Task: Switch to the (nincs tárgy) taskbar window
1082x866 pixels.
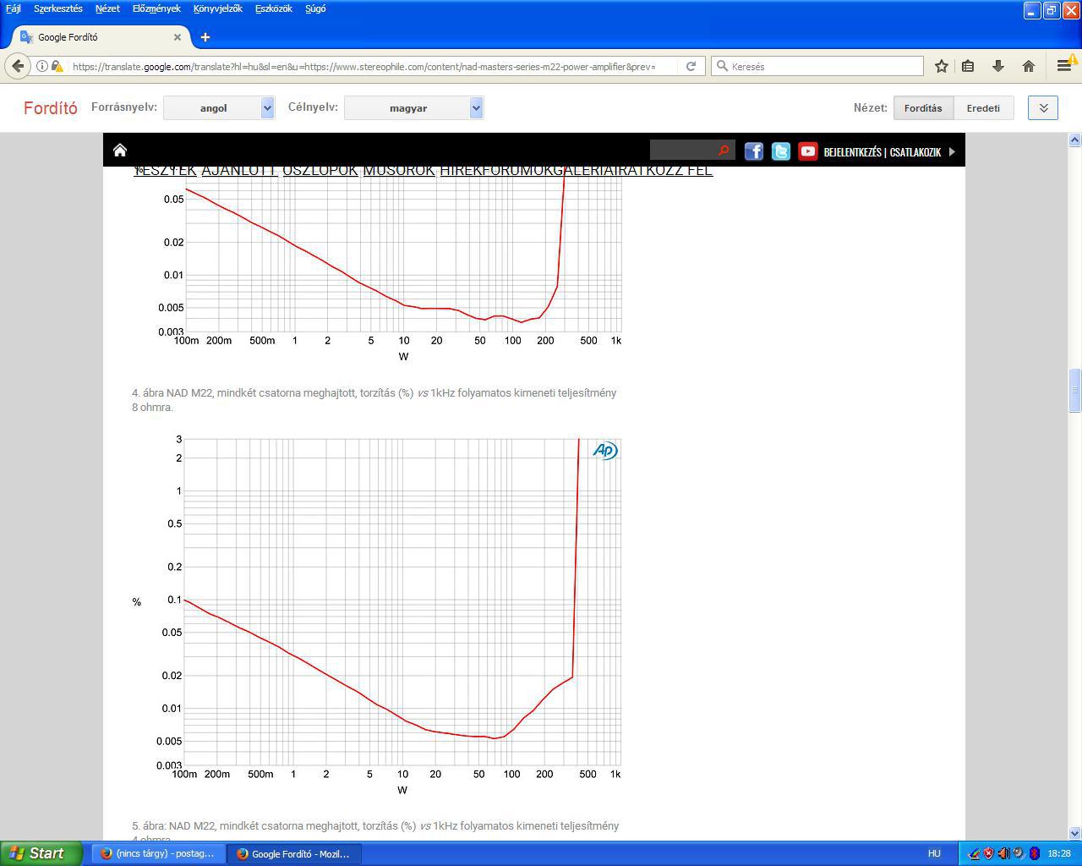Action: (160, 853)
